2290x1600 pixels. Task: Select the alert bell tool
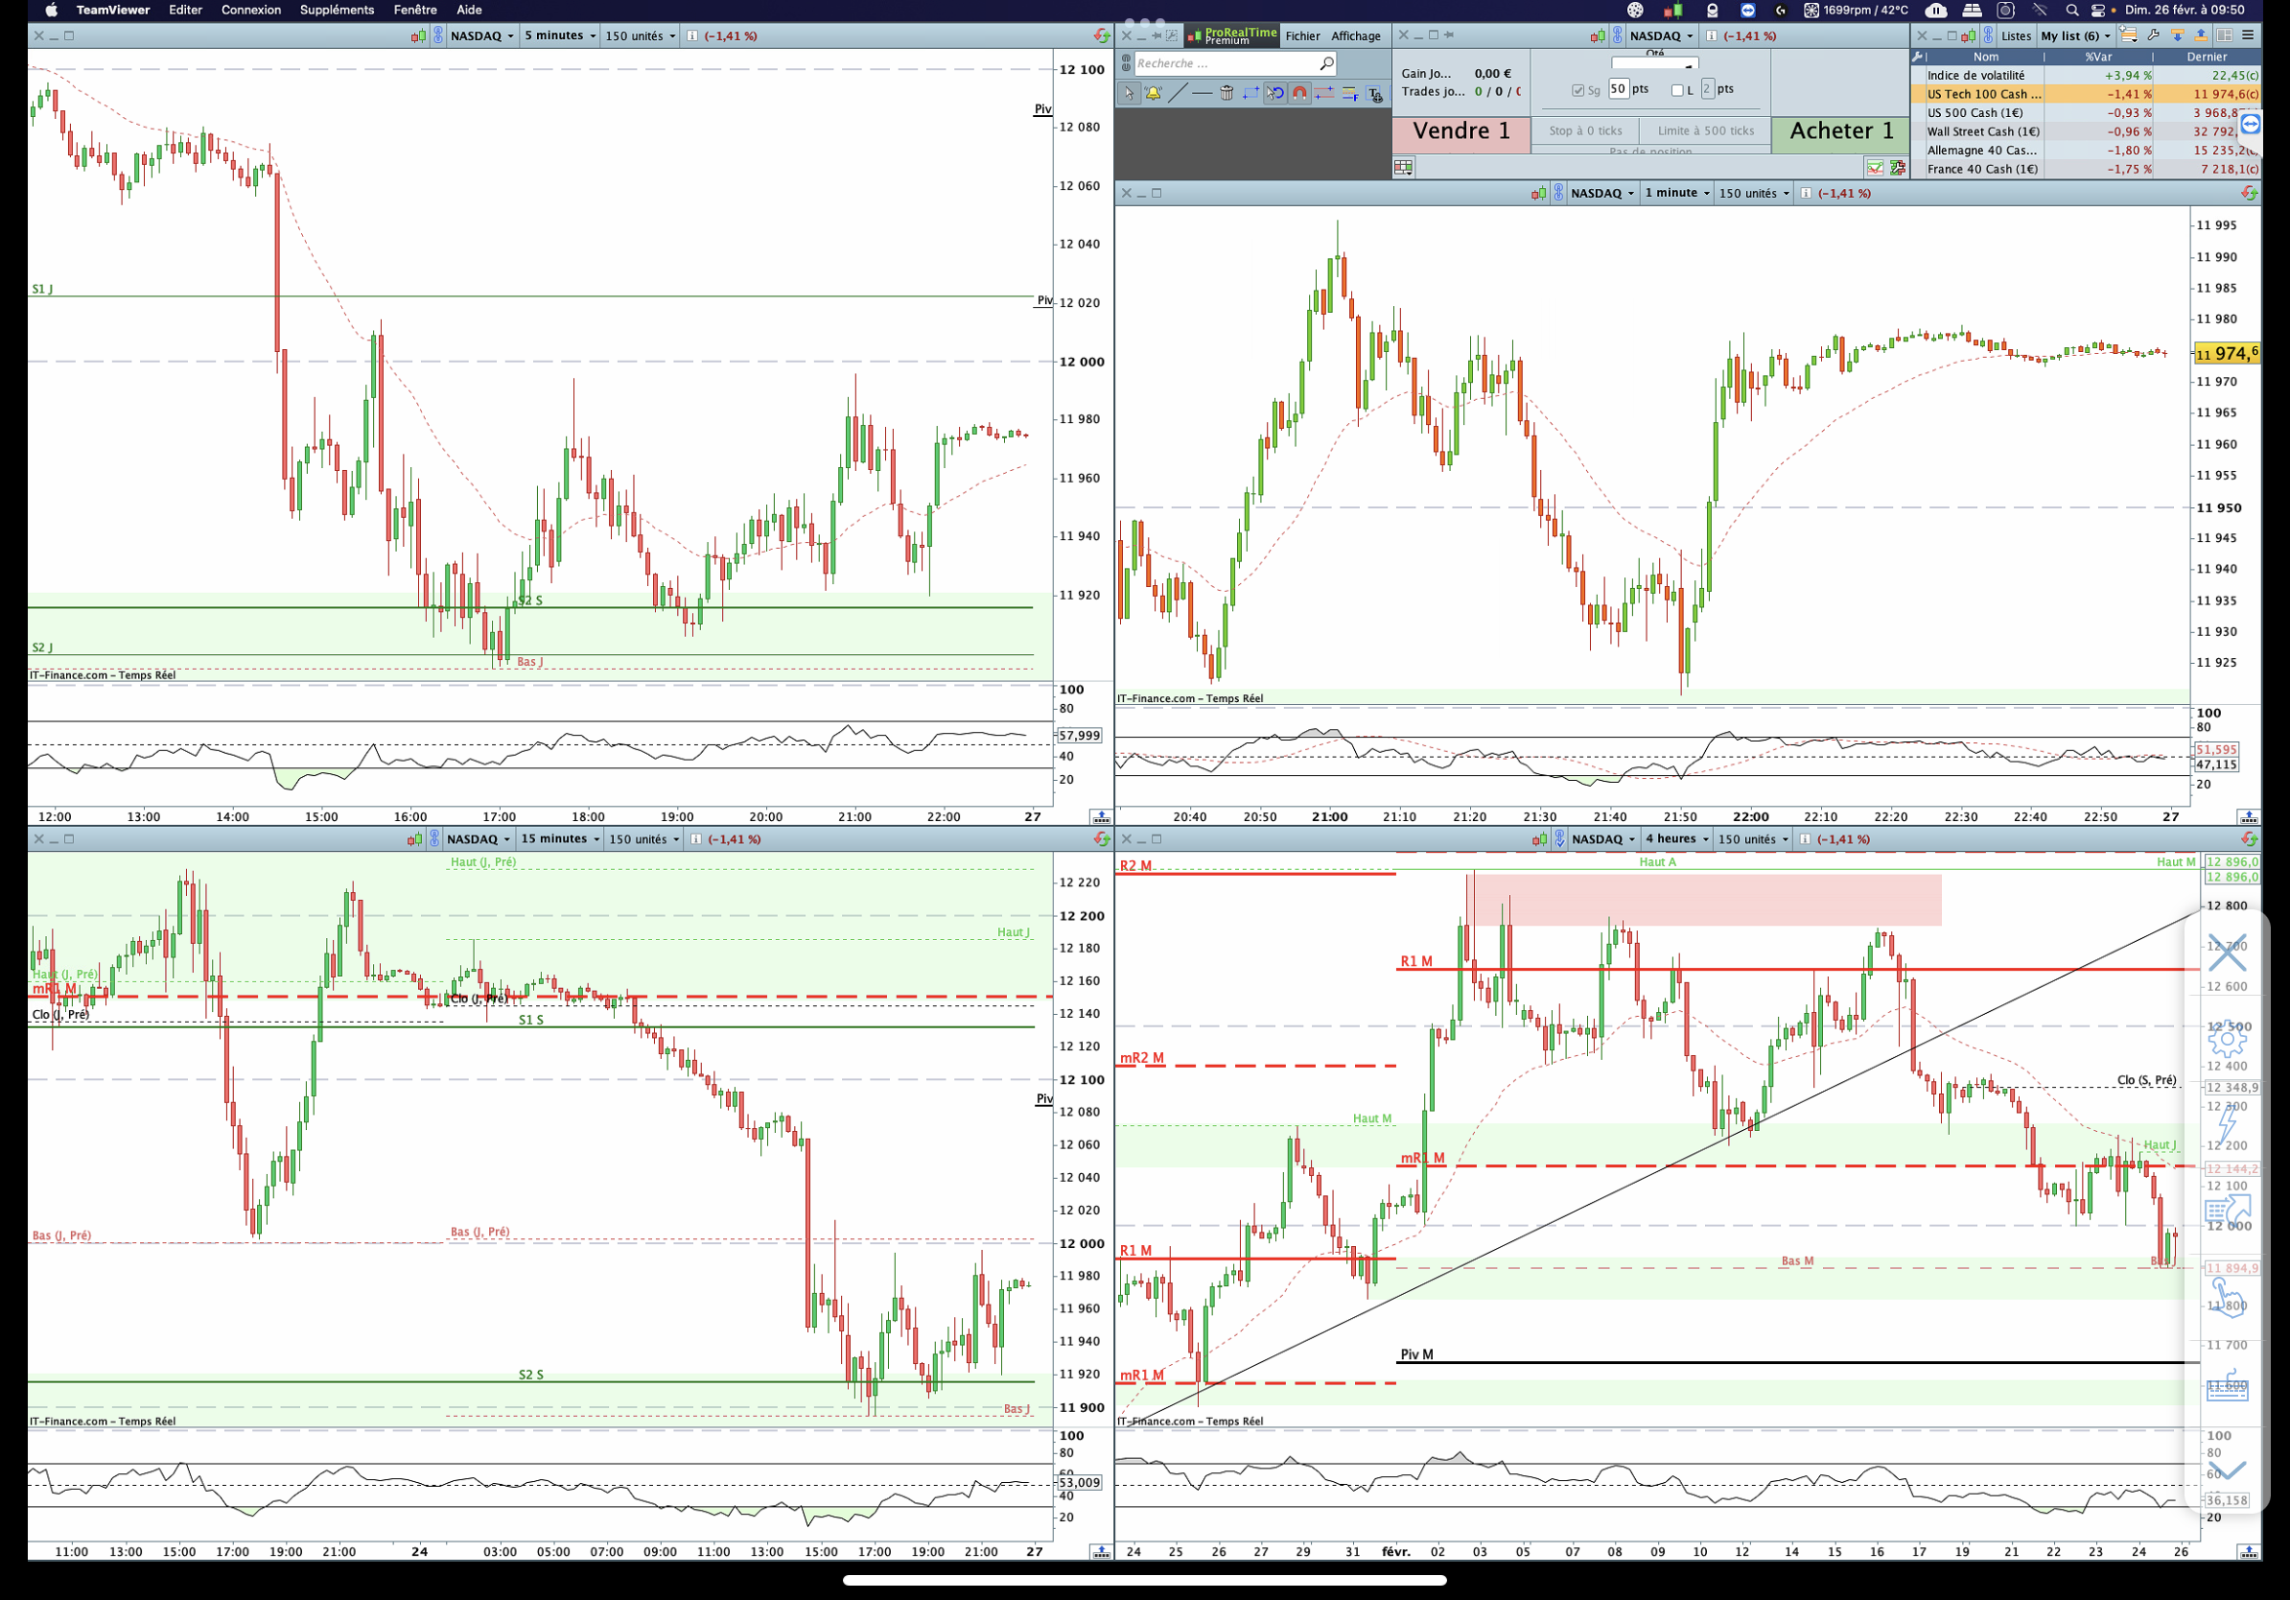tap(1153, 94)
